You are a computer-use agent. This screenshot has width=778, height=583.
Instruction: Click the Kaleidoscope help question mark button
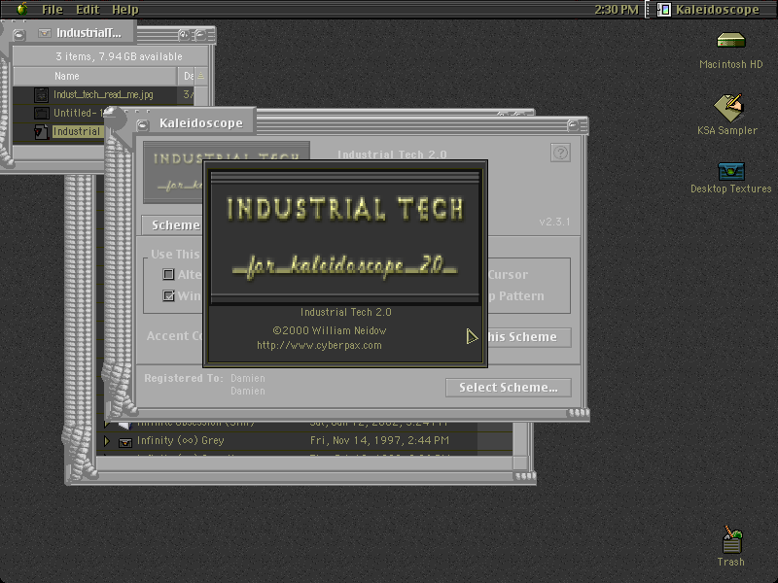point(560,153)
